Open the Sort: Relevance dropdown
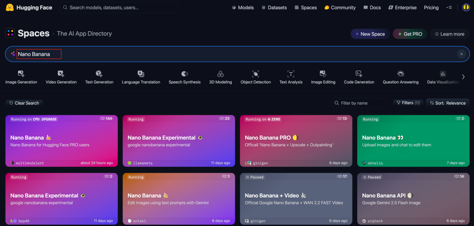Image resolution: width=474 pixels, height=226 pixels. [x=448, y=103]
